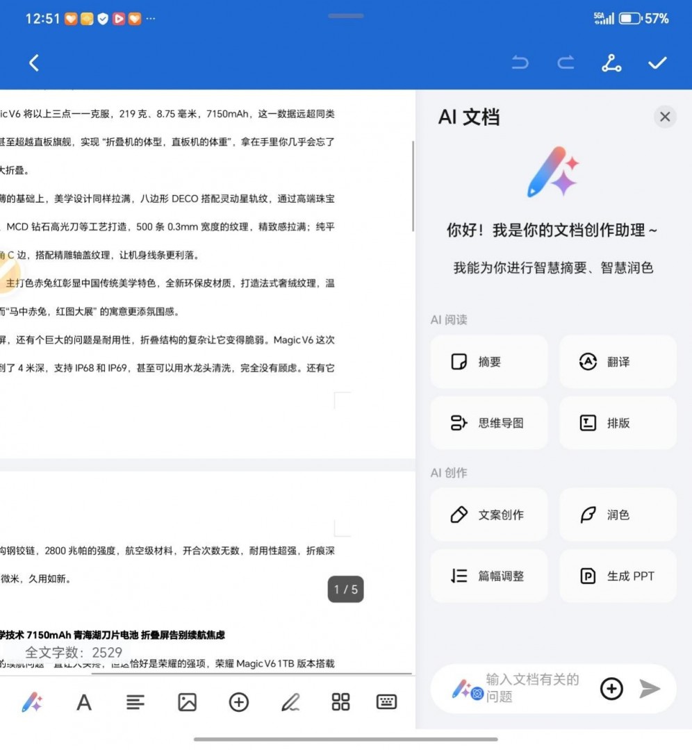Tap the back arrow in header

coord(33,62)
